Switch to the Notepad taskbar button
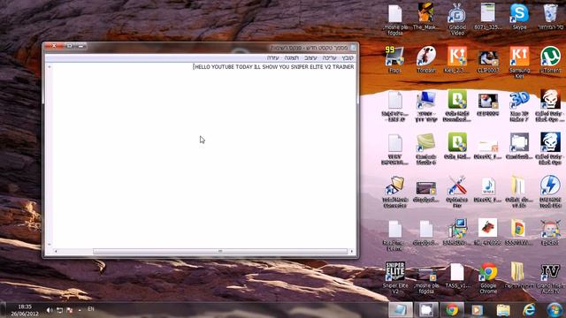Image resolution: width=566 pixels, height=318 pixels. [x=400, y=310]
